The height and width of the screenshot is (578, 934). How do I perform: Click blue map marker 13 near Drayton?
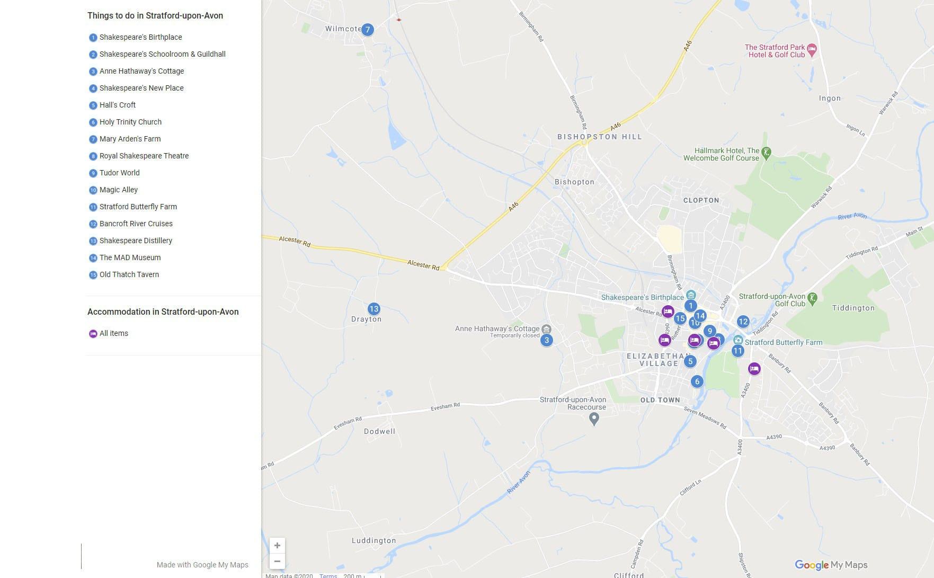[x=374, y=309]
